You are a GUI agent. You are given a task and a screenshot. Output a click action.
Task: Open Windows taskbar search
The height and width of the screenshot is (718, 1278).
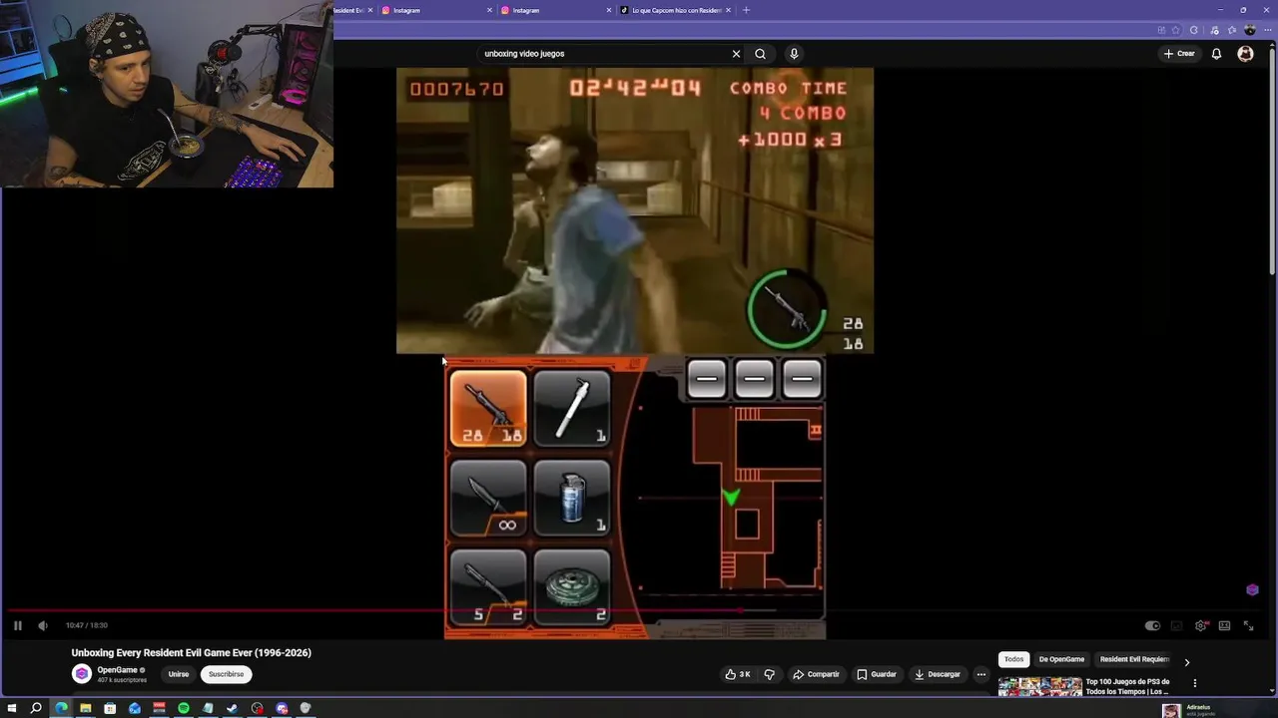(x=36, y=708)
